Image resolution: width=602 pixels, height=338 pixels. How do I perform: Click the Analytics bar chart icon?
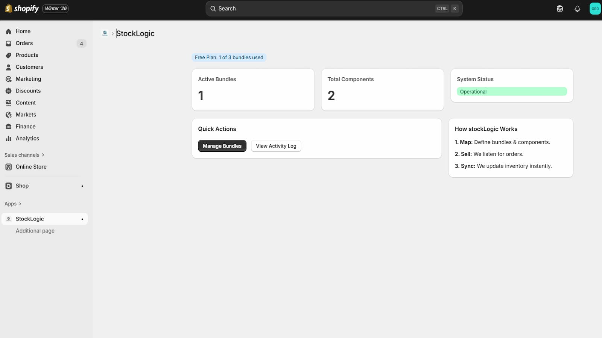click(8, 139)
